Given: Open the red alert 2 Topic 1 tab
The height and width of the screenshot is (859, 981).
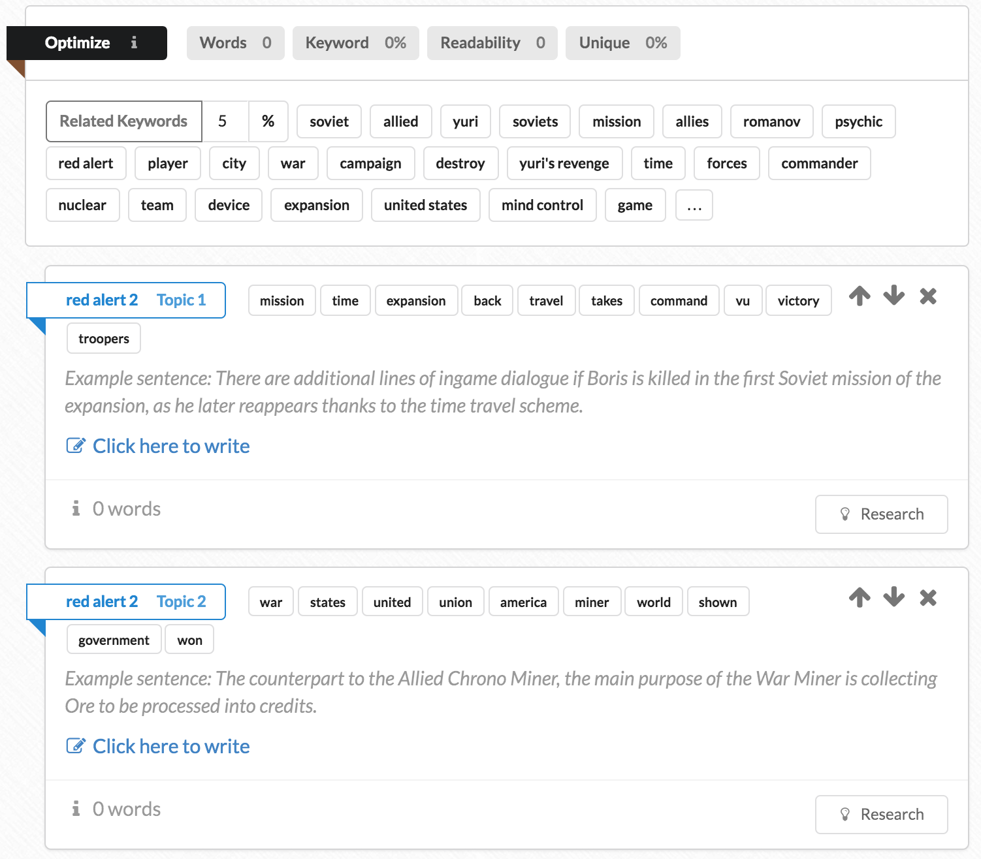Looking at the screenshot, I should pyautogui.click(x=126, y=300).
